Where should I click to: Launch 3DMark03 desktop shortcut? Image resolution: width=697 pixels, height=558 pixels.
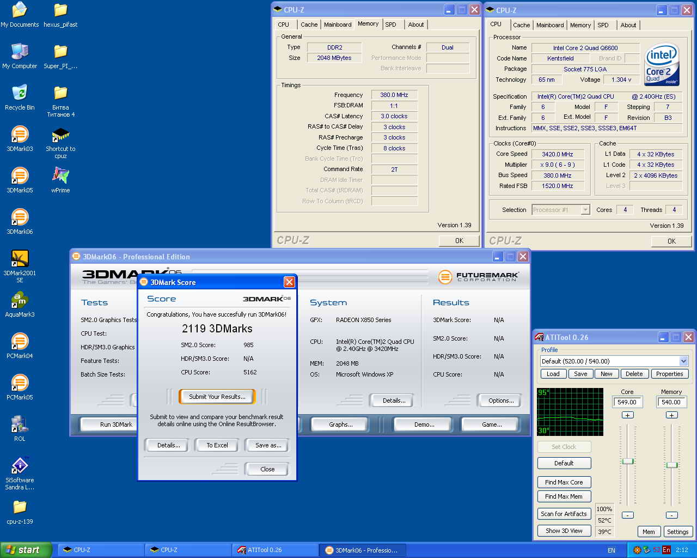20,138
